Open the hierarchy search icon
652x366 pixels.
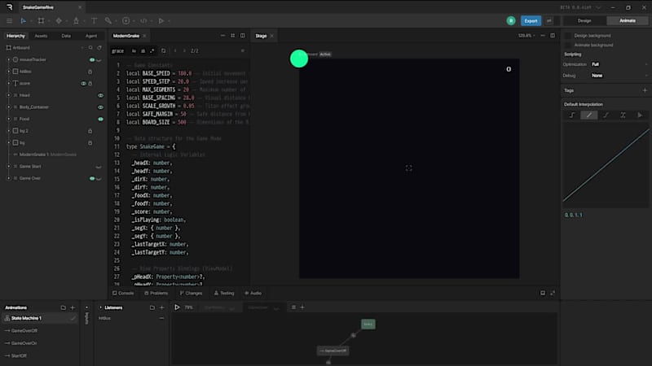90,48
